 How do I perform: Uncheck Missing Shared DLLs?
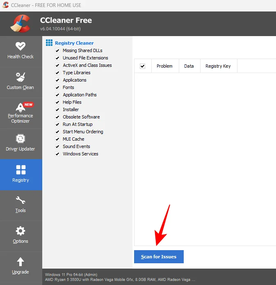coord(57,50)
